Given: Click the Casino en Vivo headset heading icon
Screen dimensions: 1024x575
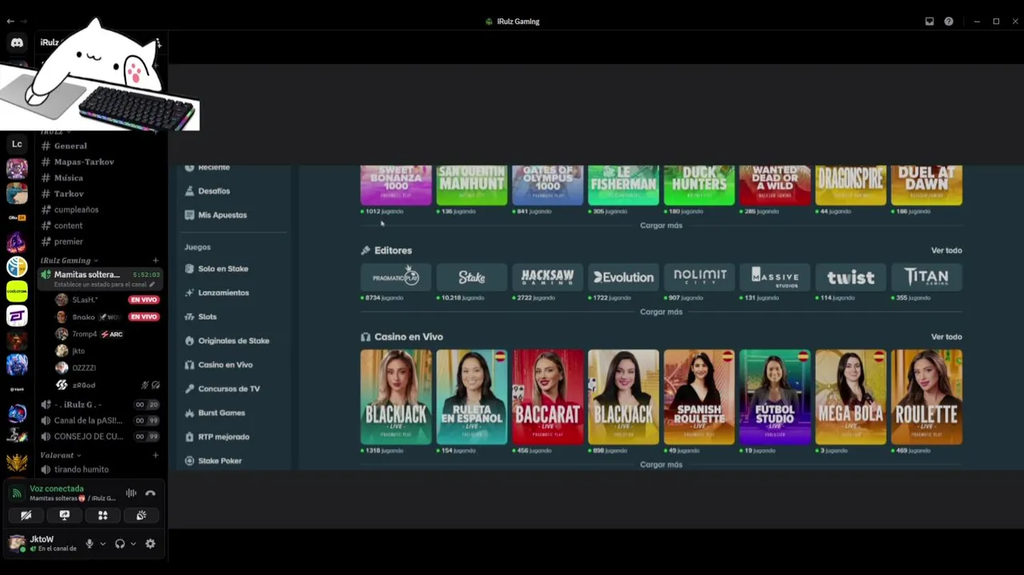Looking at the screenshot, I should click(366, 337).
